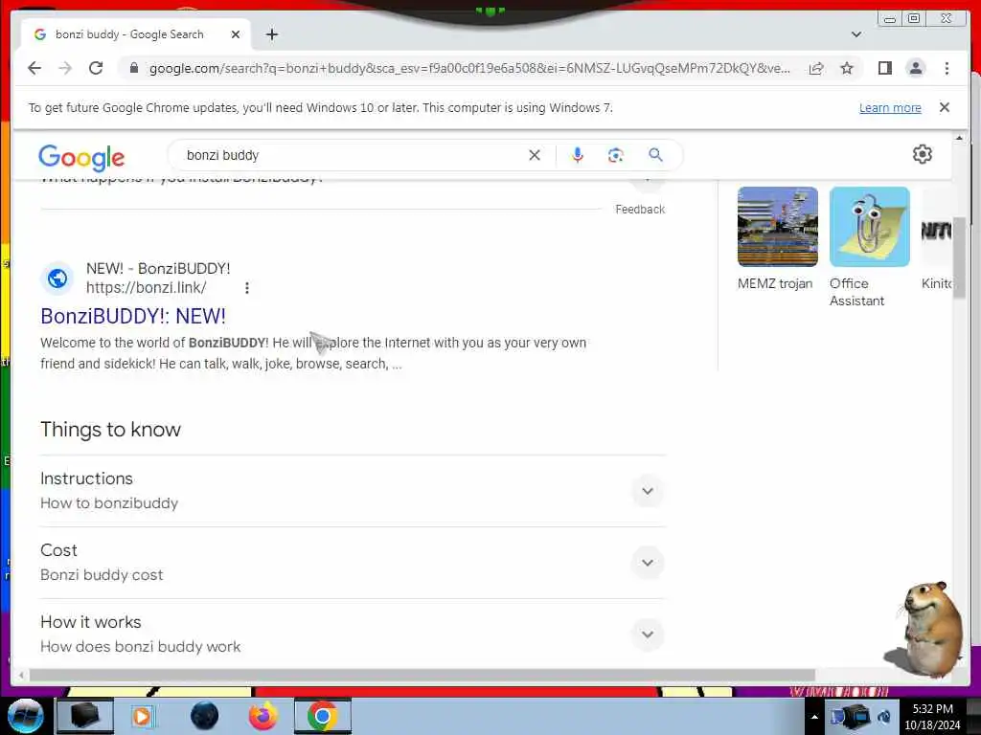Open the Windows Start menu
981x735 pixels.
pyautogui.click(x=26, y=716)
